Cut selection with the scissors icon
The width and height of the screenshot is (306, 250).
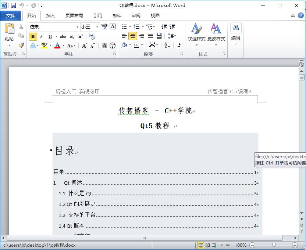(21, 27)
